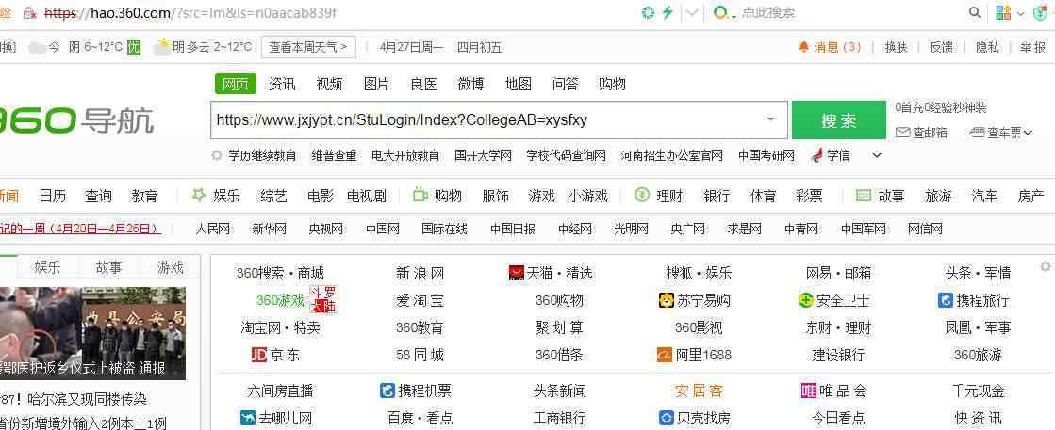Click the 去哪儿网 camel icon
This screenshot has width=1055, height=430.
point(248,418)
